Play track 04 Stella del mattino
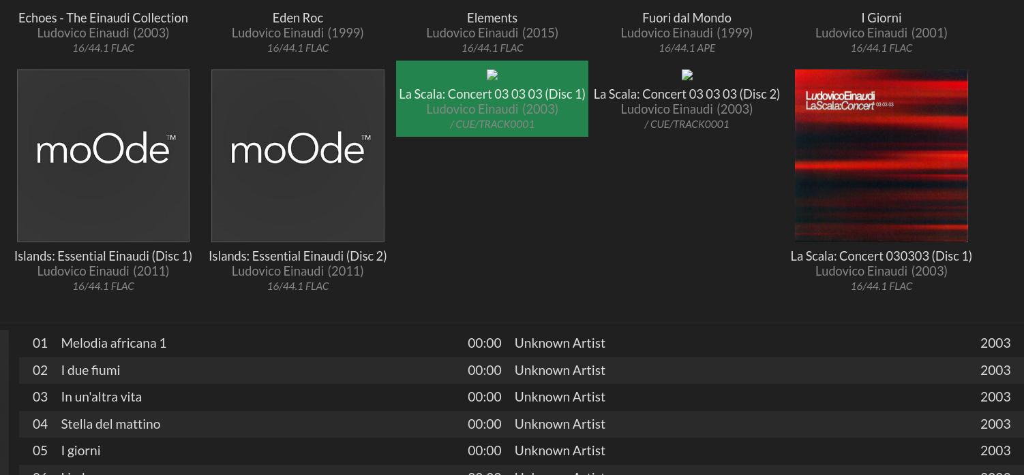This screenshot has height=475, width=1024. [522, 424]
